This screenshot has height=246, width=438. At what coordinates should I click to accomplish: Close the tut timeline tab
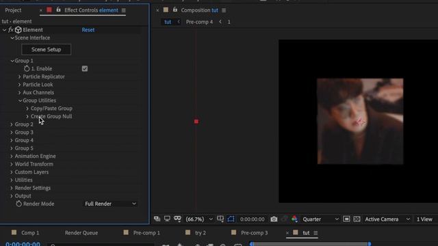(287, 233)
